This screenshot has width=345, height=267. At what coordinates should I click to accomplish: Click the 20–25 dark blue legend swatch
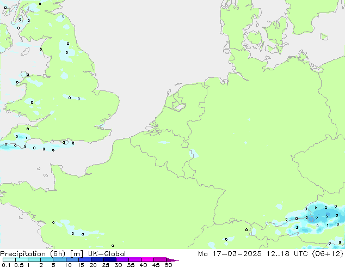tap(97, 260)
